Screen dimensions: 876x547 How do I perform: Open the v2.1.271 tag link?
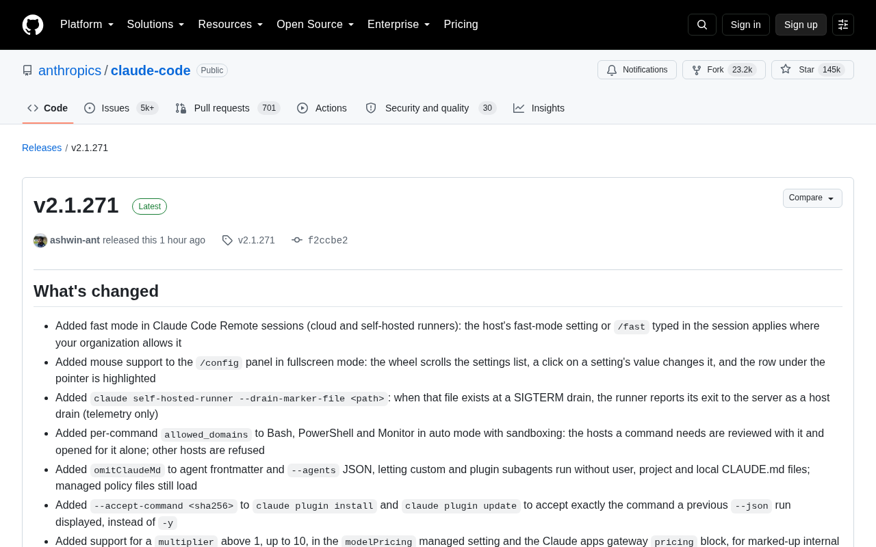257,240
